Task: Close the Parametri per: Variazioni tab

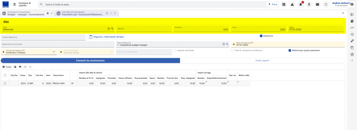Action: coord(115,14)
